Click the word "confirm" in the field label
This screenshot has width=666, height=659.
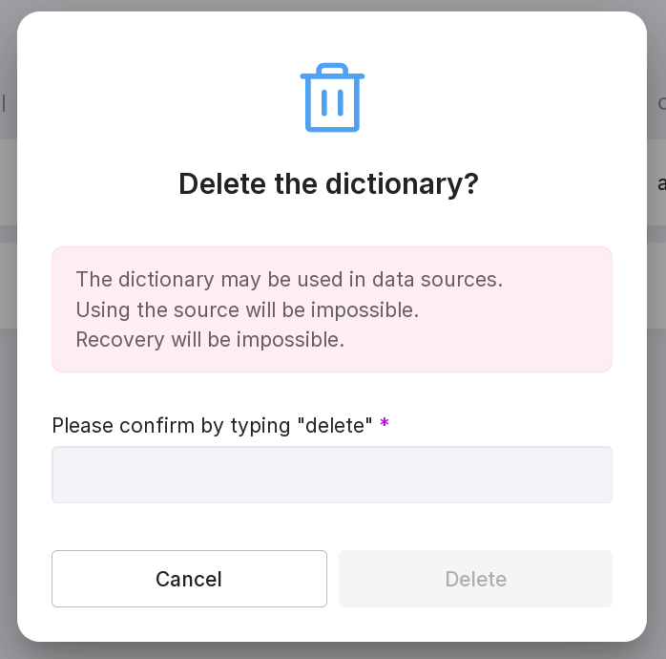154,425
